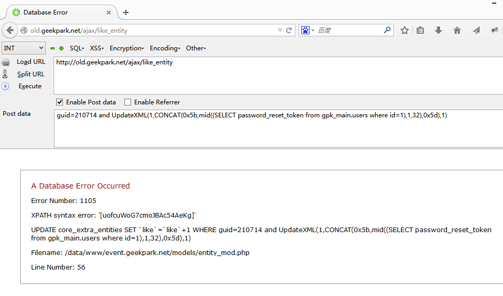Open the Encryption menu
The image size is (503, 296).
pyautogui.click(x=126, y=48)
